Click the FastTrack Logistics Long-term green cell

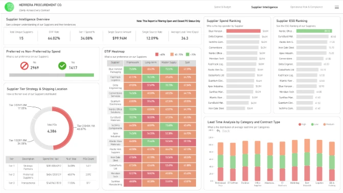click(151, 78)
